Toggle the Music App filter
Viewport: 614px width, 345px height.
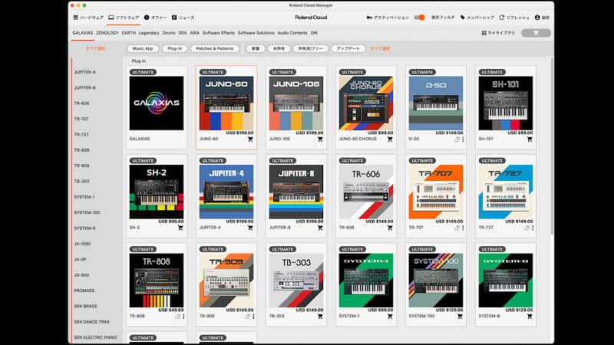click(x=143, y=48)
